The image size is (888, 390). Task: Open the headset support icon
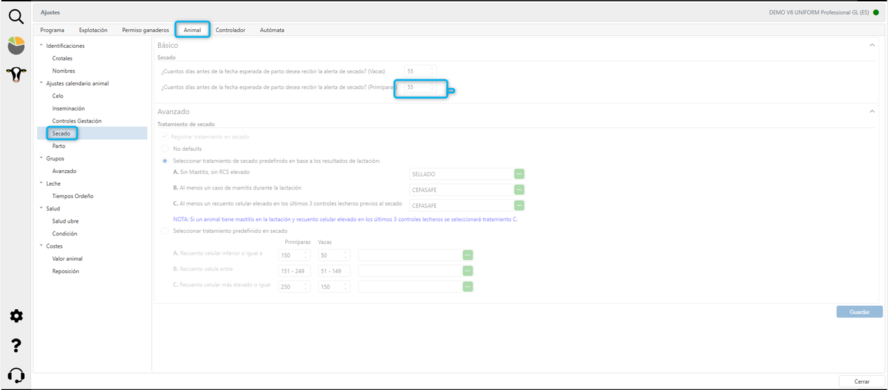[16, 375]
